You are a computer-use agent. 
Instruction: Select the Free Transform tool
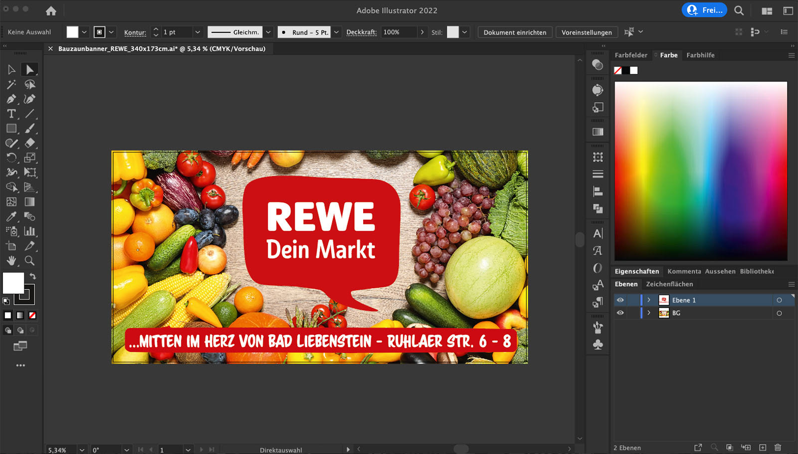30,172
